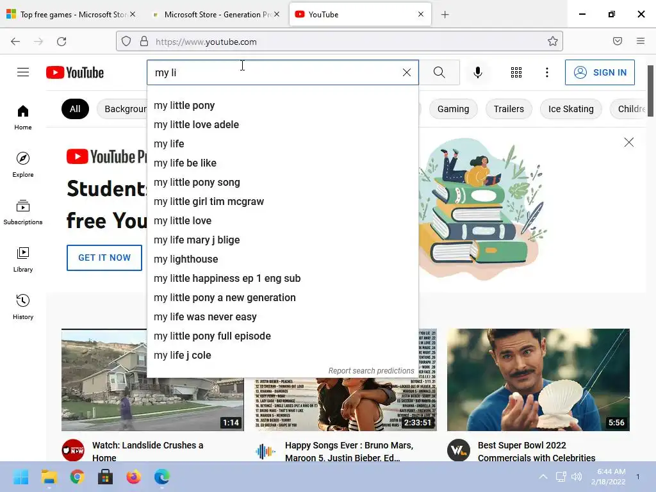Pick the "my little love" suggestion
The image size is (656, 492).
(283, 221)
